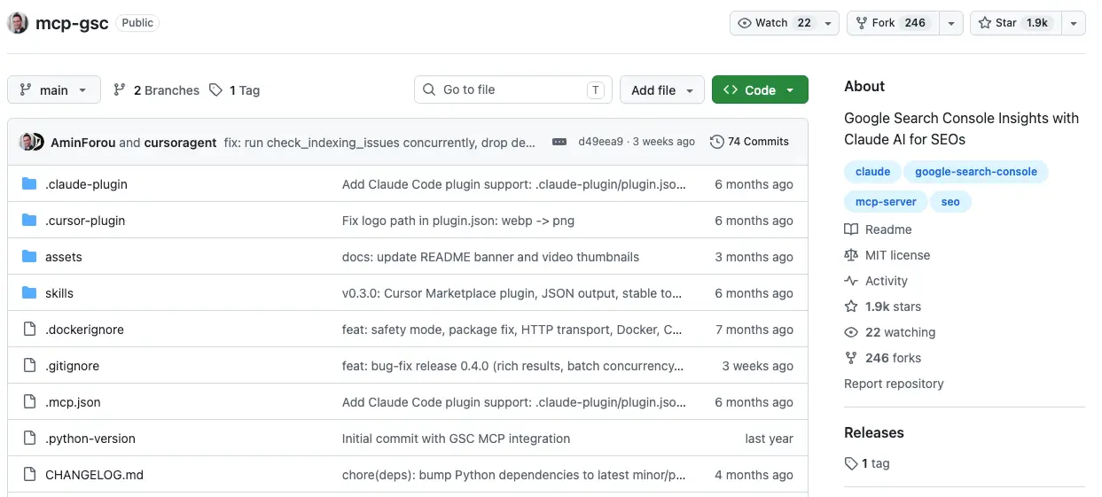Open the Watch notifications dropdown arrow
This screenshot has width=1102, height=497.
pos(828,23)
